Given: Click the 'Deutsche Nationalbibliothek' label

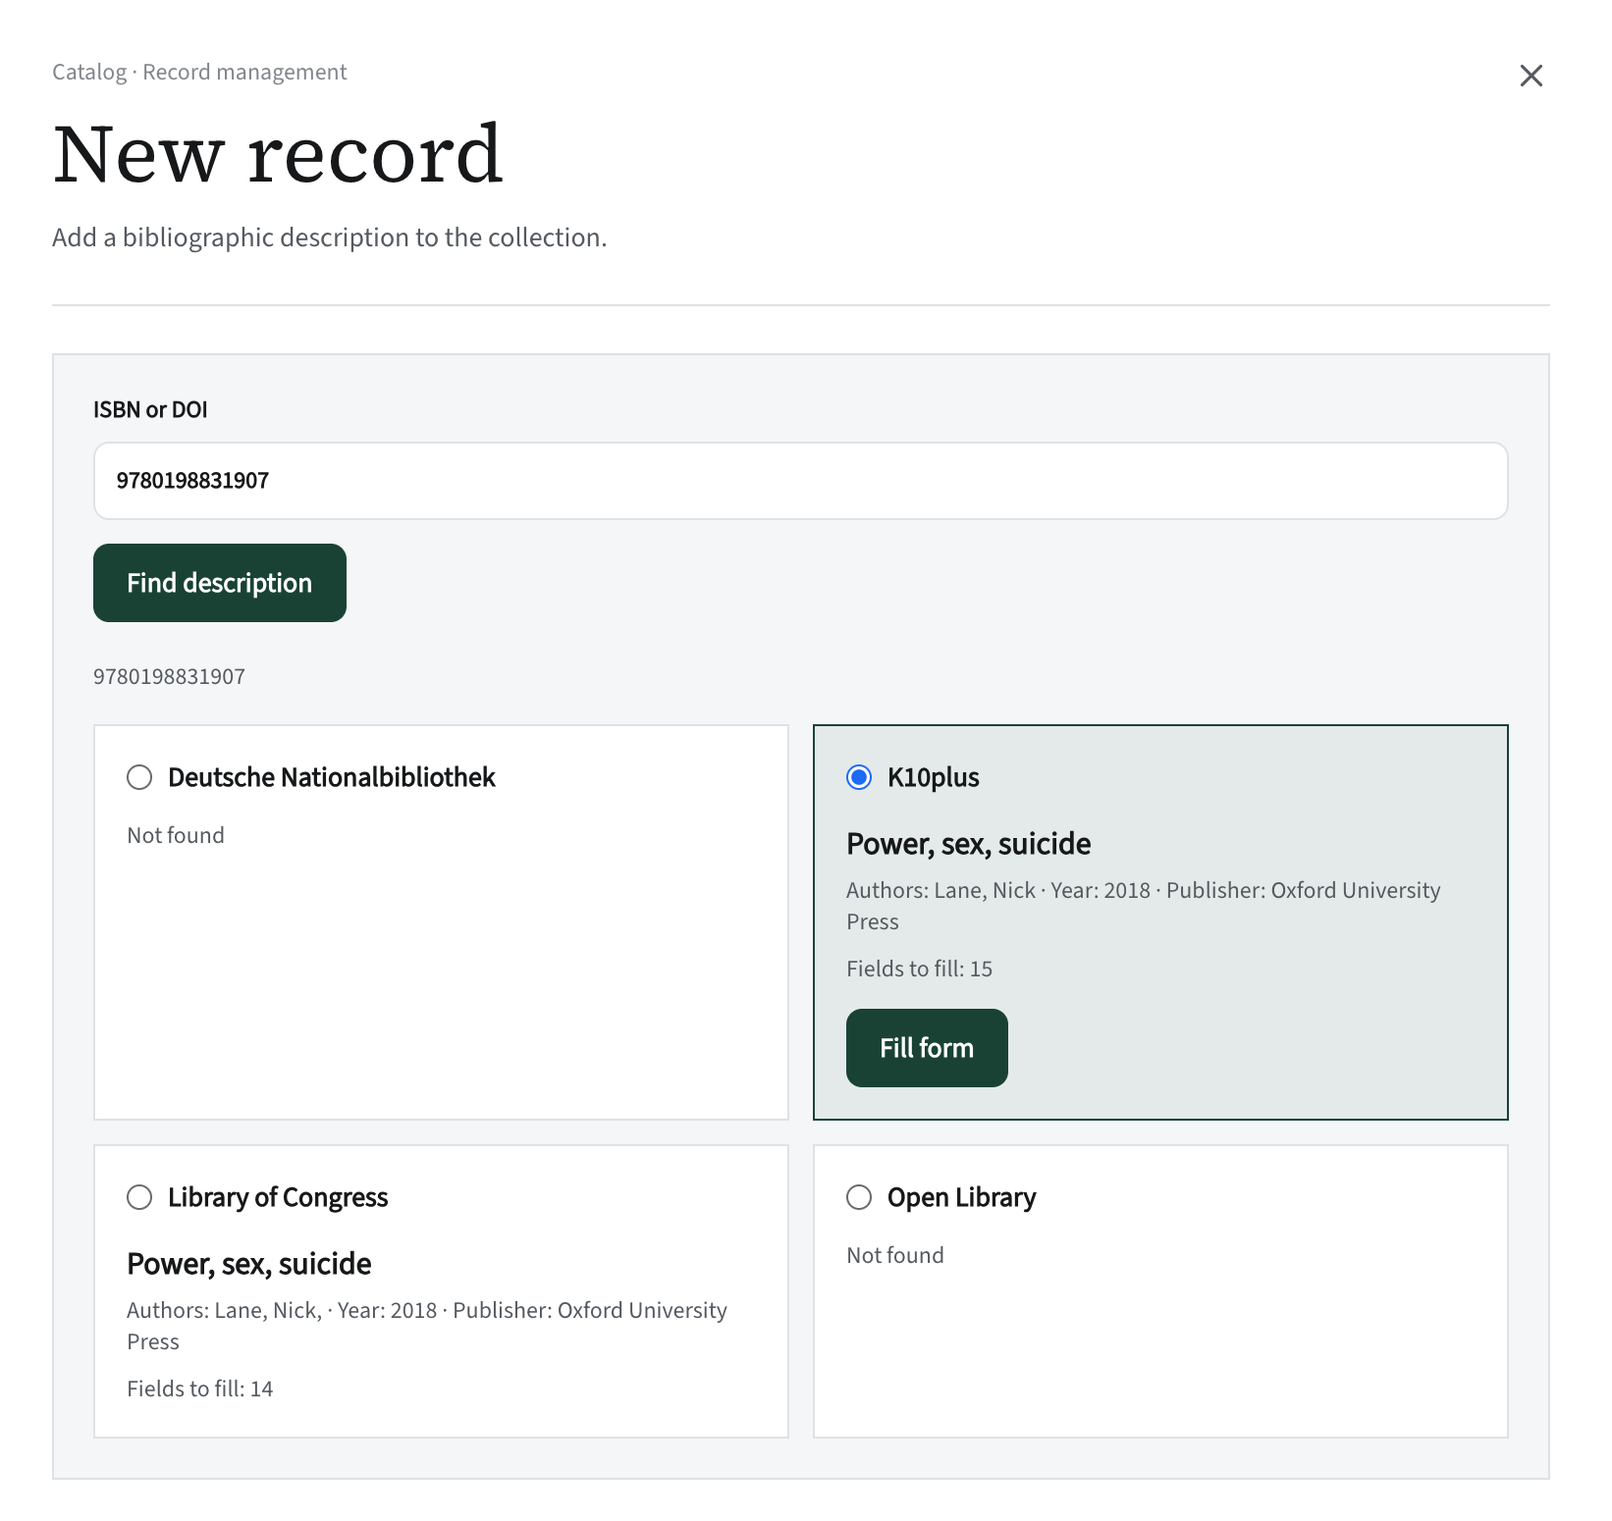Looking at the screenshot, I should 332,777.
